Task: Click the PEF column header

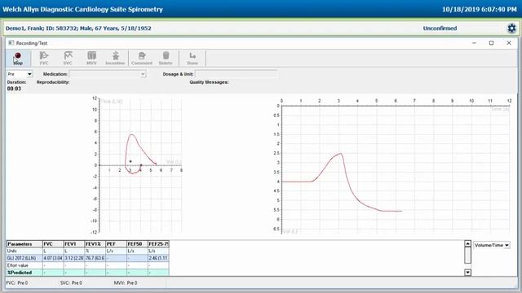Action: [116, 244]
